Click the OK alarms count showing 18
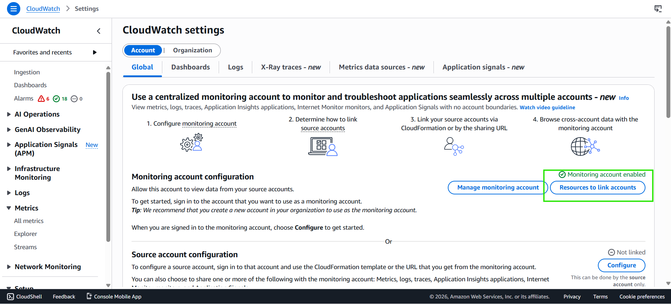The image size is (671, 304). point(60,99)
